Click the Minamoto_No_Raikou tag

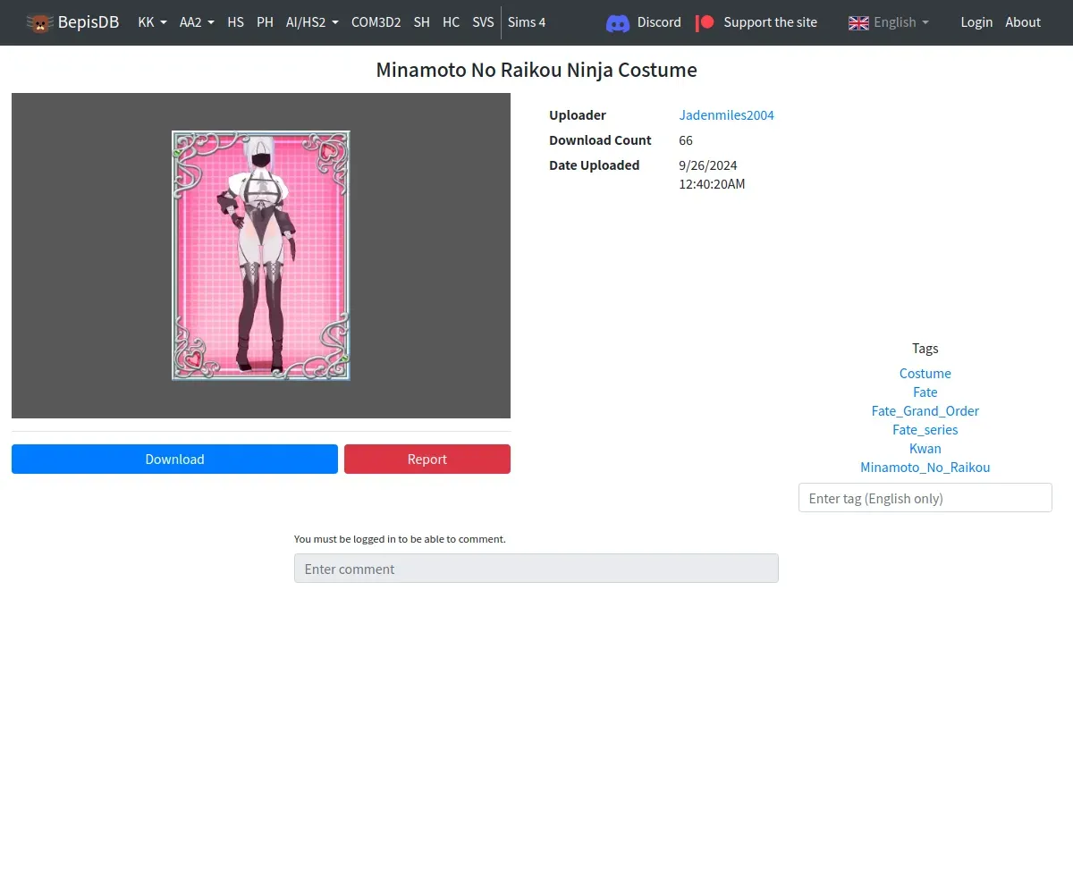pyautogui.click(x=925, y=468)
